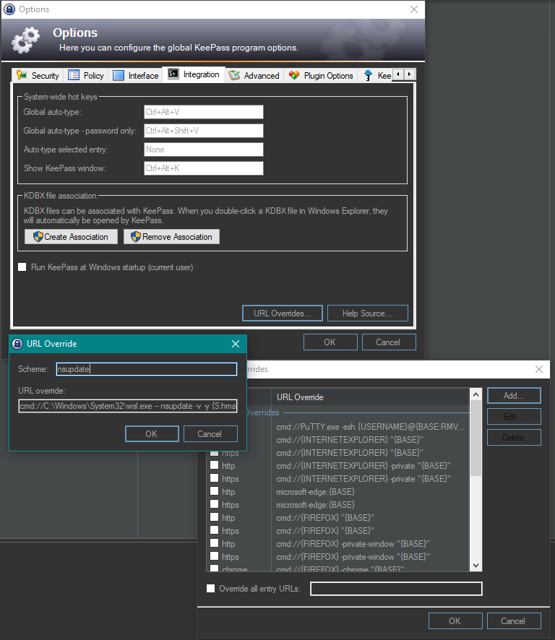
Task: Click Add... in URL Overrides window
Action: [x=514, y=396]
